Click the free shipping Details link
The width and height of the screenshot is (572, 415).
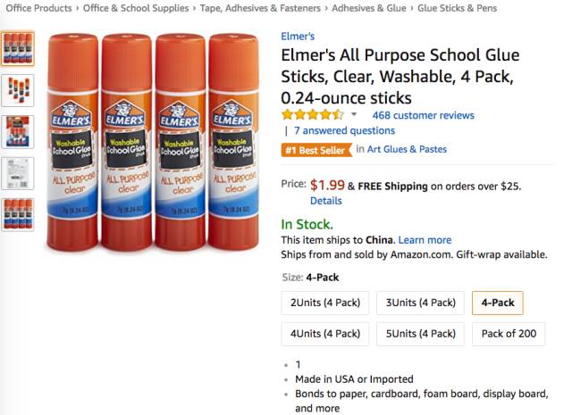325,201
